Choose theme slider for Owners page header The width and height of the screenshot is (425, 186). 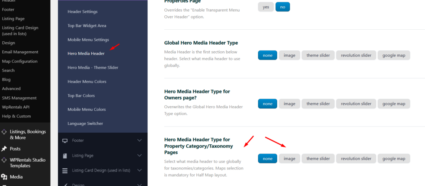point(318,104)
